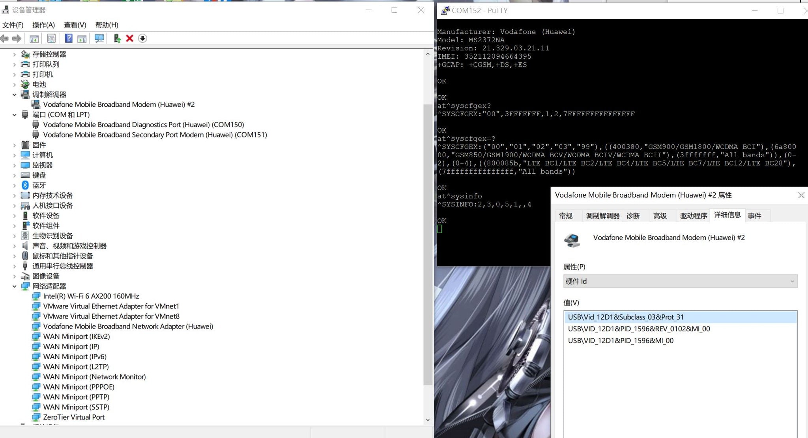The image size is (808, 438).
Task: Click the action pane view toolbar icon
Action: [82, 39]
